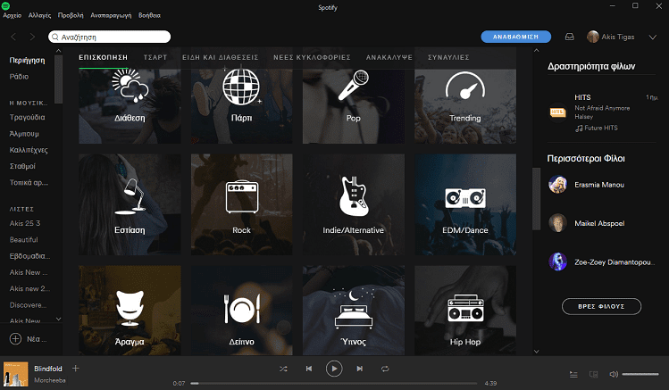Image resolution: width=669 pixels, height=390 pixels.
Task: Open the devices available icon
Action: click(593, 374)
